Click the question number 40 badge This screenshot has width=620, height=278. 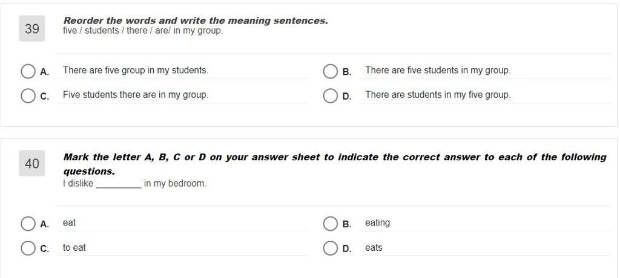coord(32,164)
